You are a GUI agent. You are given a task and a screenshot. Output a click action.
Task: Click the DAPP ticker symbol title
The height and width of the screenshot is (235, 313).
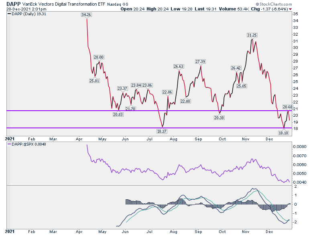pyautogui.click(x=14, y=4)
